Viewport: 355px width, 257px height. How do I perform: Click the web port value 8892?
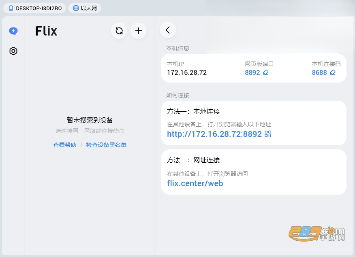click(252, 72)
